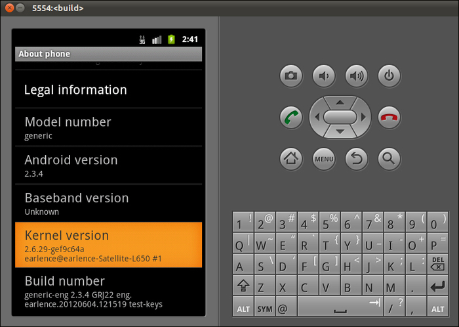
Task: Tap the Build number entry
Action: coord(108,291)
